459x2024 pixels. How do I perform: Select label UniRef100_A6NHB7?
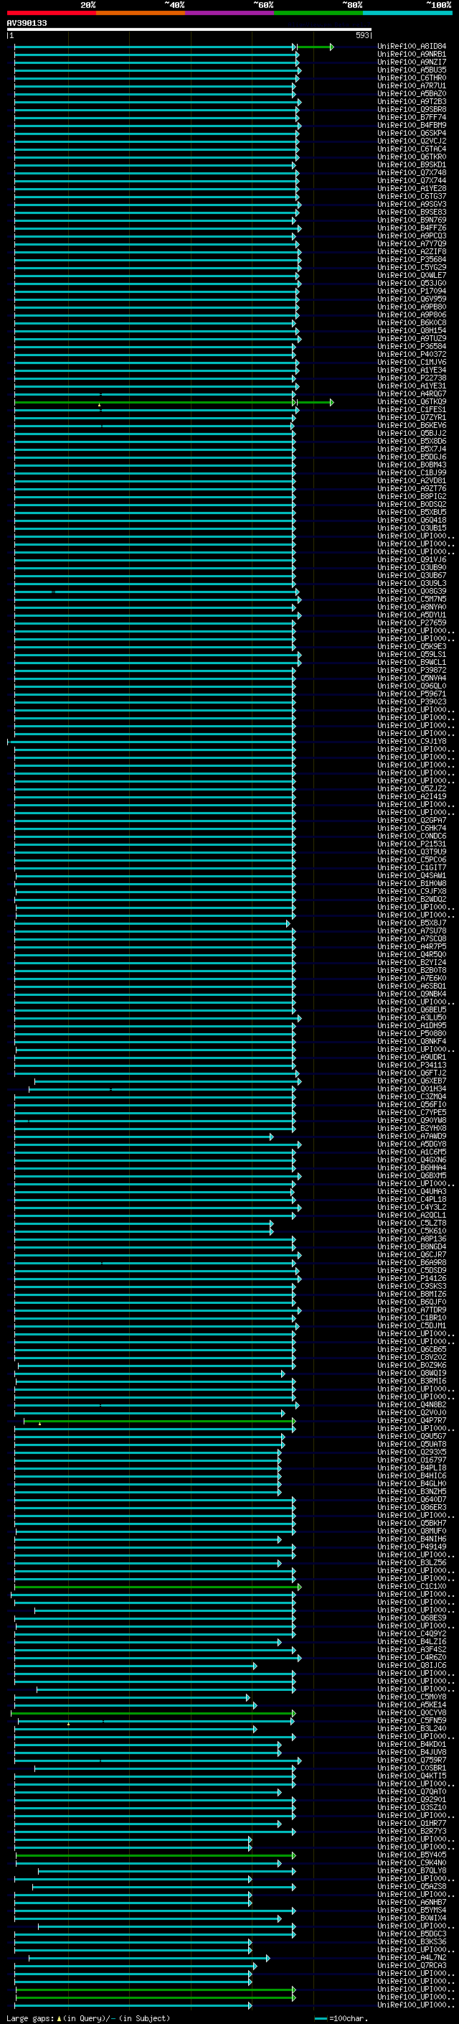(x=412, y=1902)
